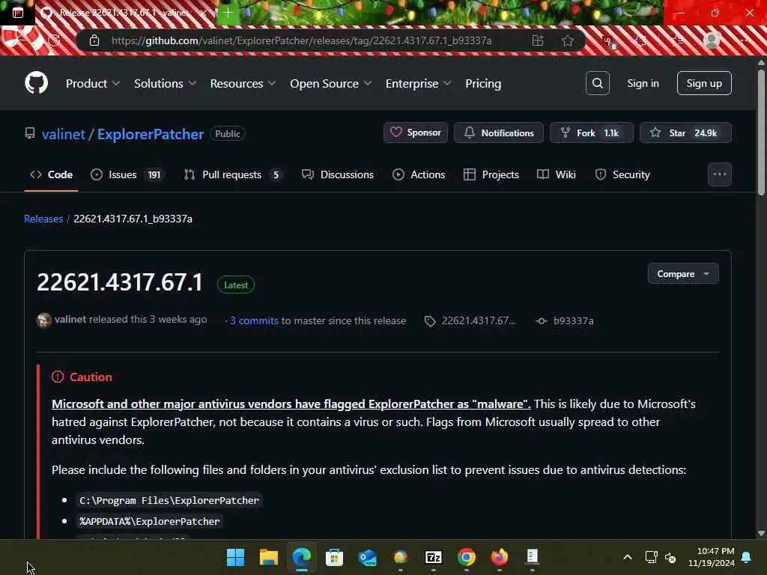Click the network tray icon
Screen dimensions: 767x575
coord(651,557)
